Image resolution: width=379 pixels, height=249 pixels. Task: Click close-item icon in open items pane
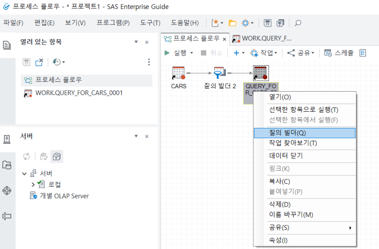click(x=39, y=62)
